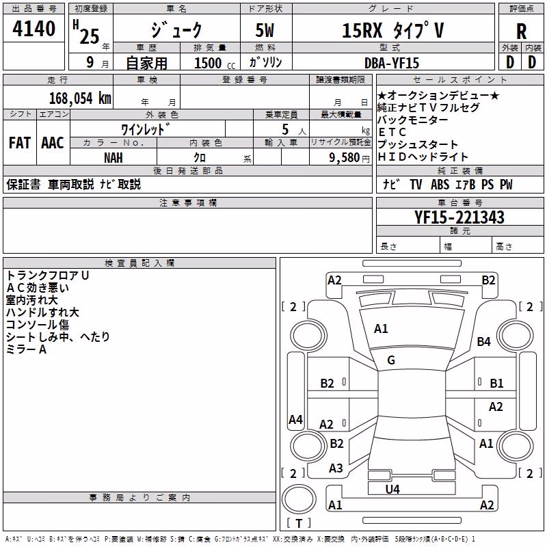Select the model code DBA-YF15
This screenshot has height=547, width=547.
pyautogui.click(x=392, y=63)
